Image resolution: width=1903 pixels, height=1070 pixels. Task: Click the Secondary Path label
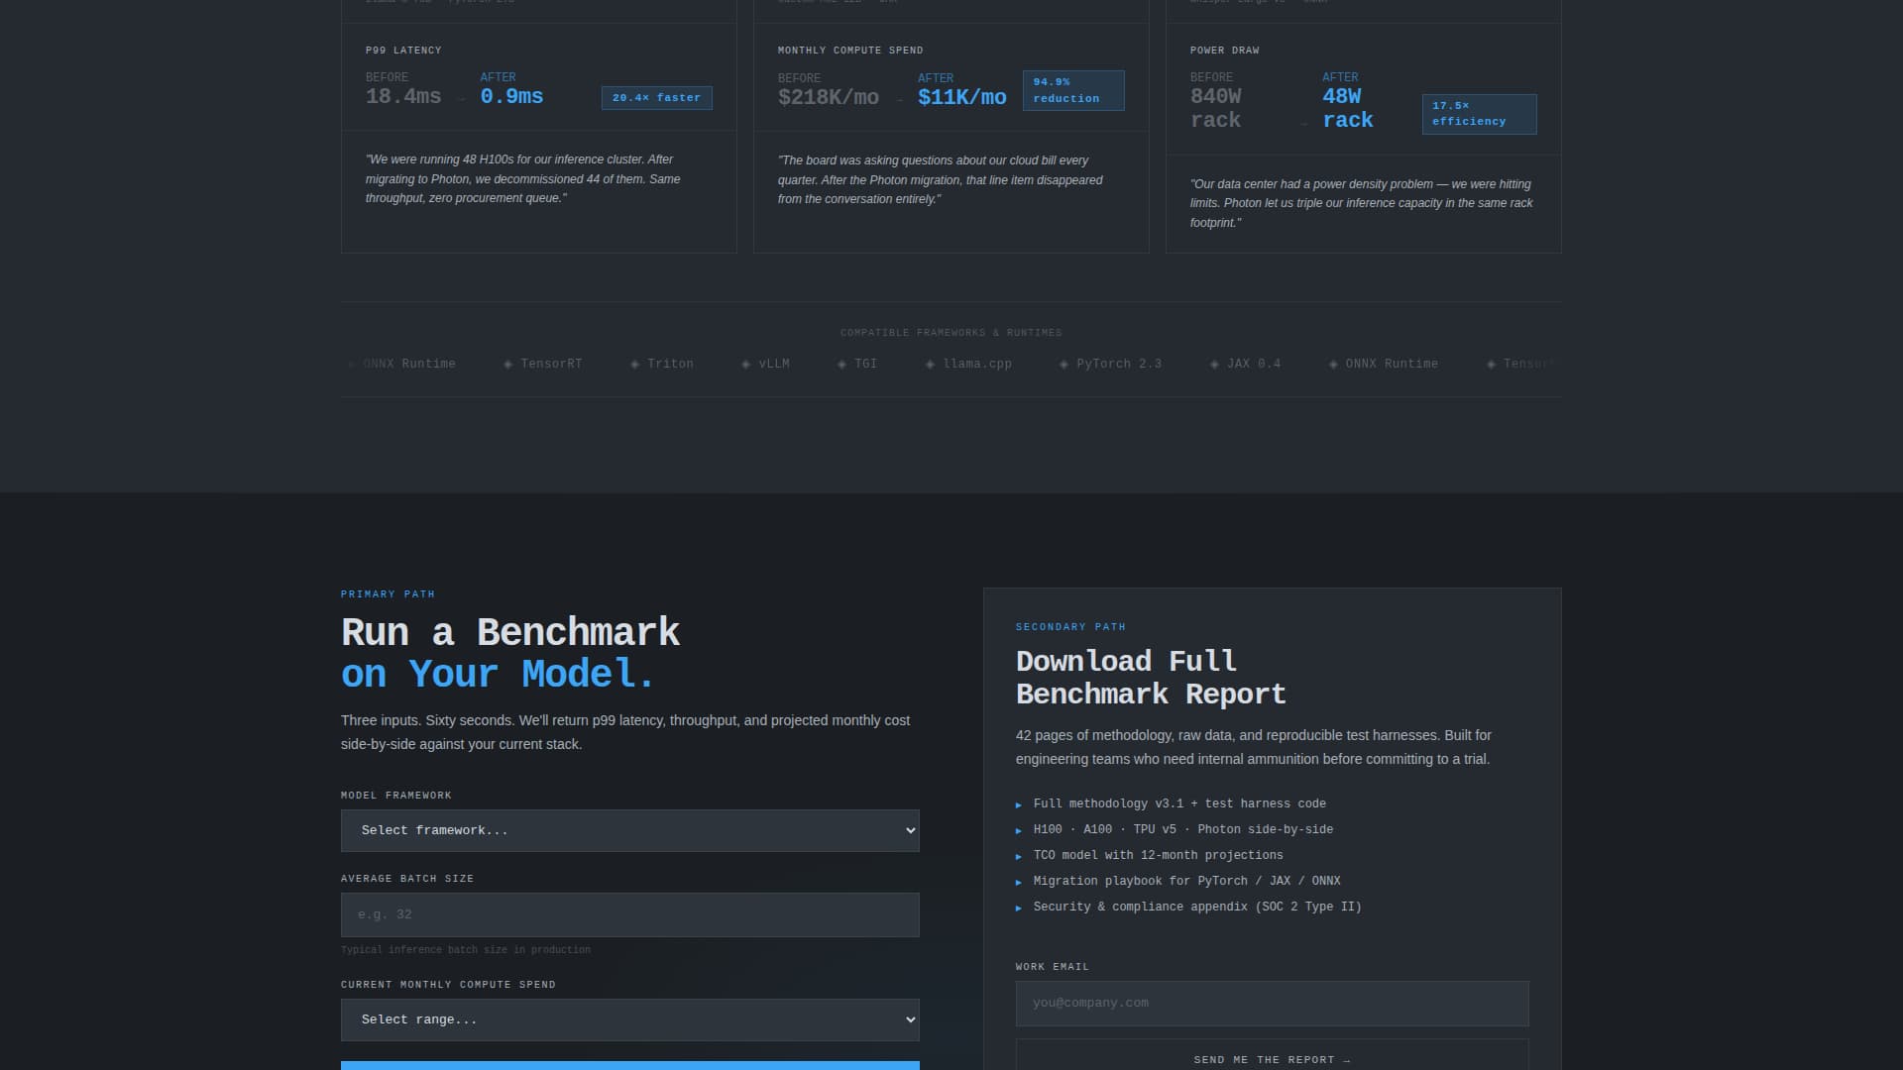[1070, 627]
